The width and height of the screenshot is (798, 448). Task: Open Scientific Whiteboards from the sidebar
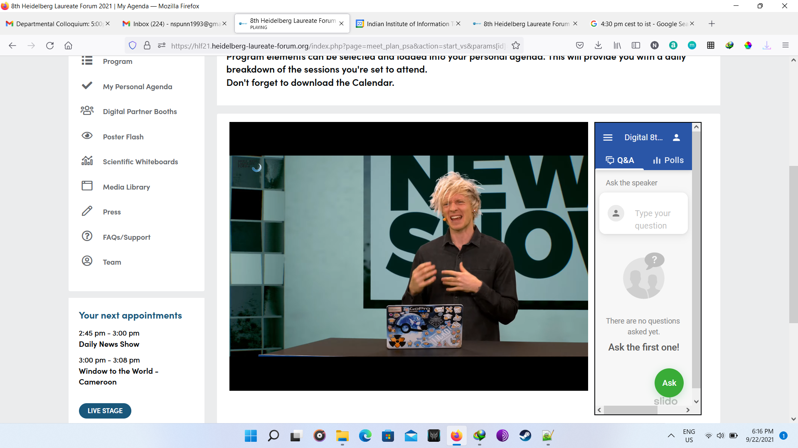pos(140,162)
